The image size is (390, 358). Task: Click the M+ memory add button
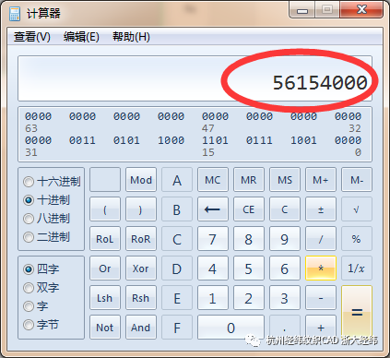click(x=321, y=180)
